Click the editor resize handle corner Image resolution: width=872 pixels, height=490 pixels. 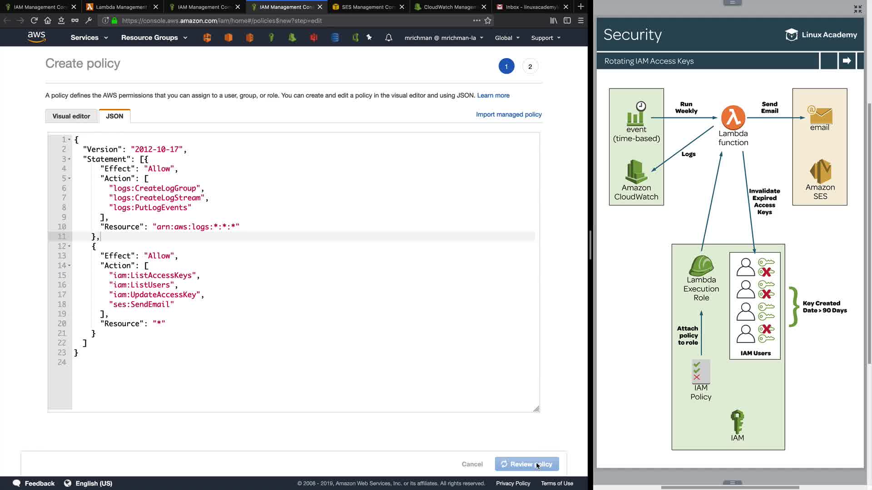pyautogui.click(x=536, y=409)
